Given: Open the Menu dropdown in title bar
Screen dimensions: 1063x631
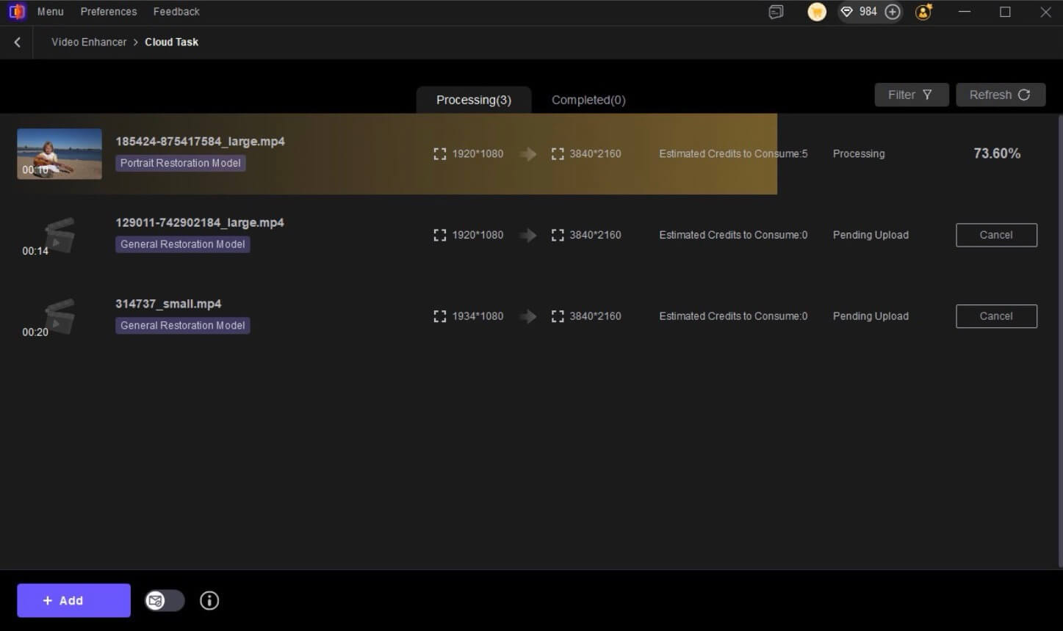Looking at the screenshot, I should pos(50,12).
